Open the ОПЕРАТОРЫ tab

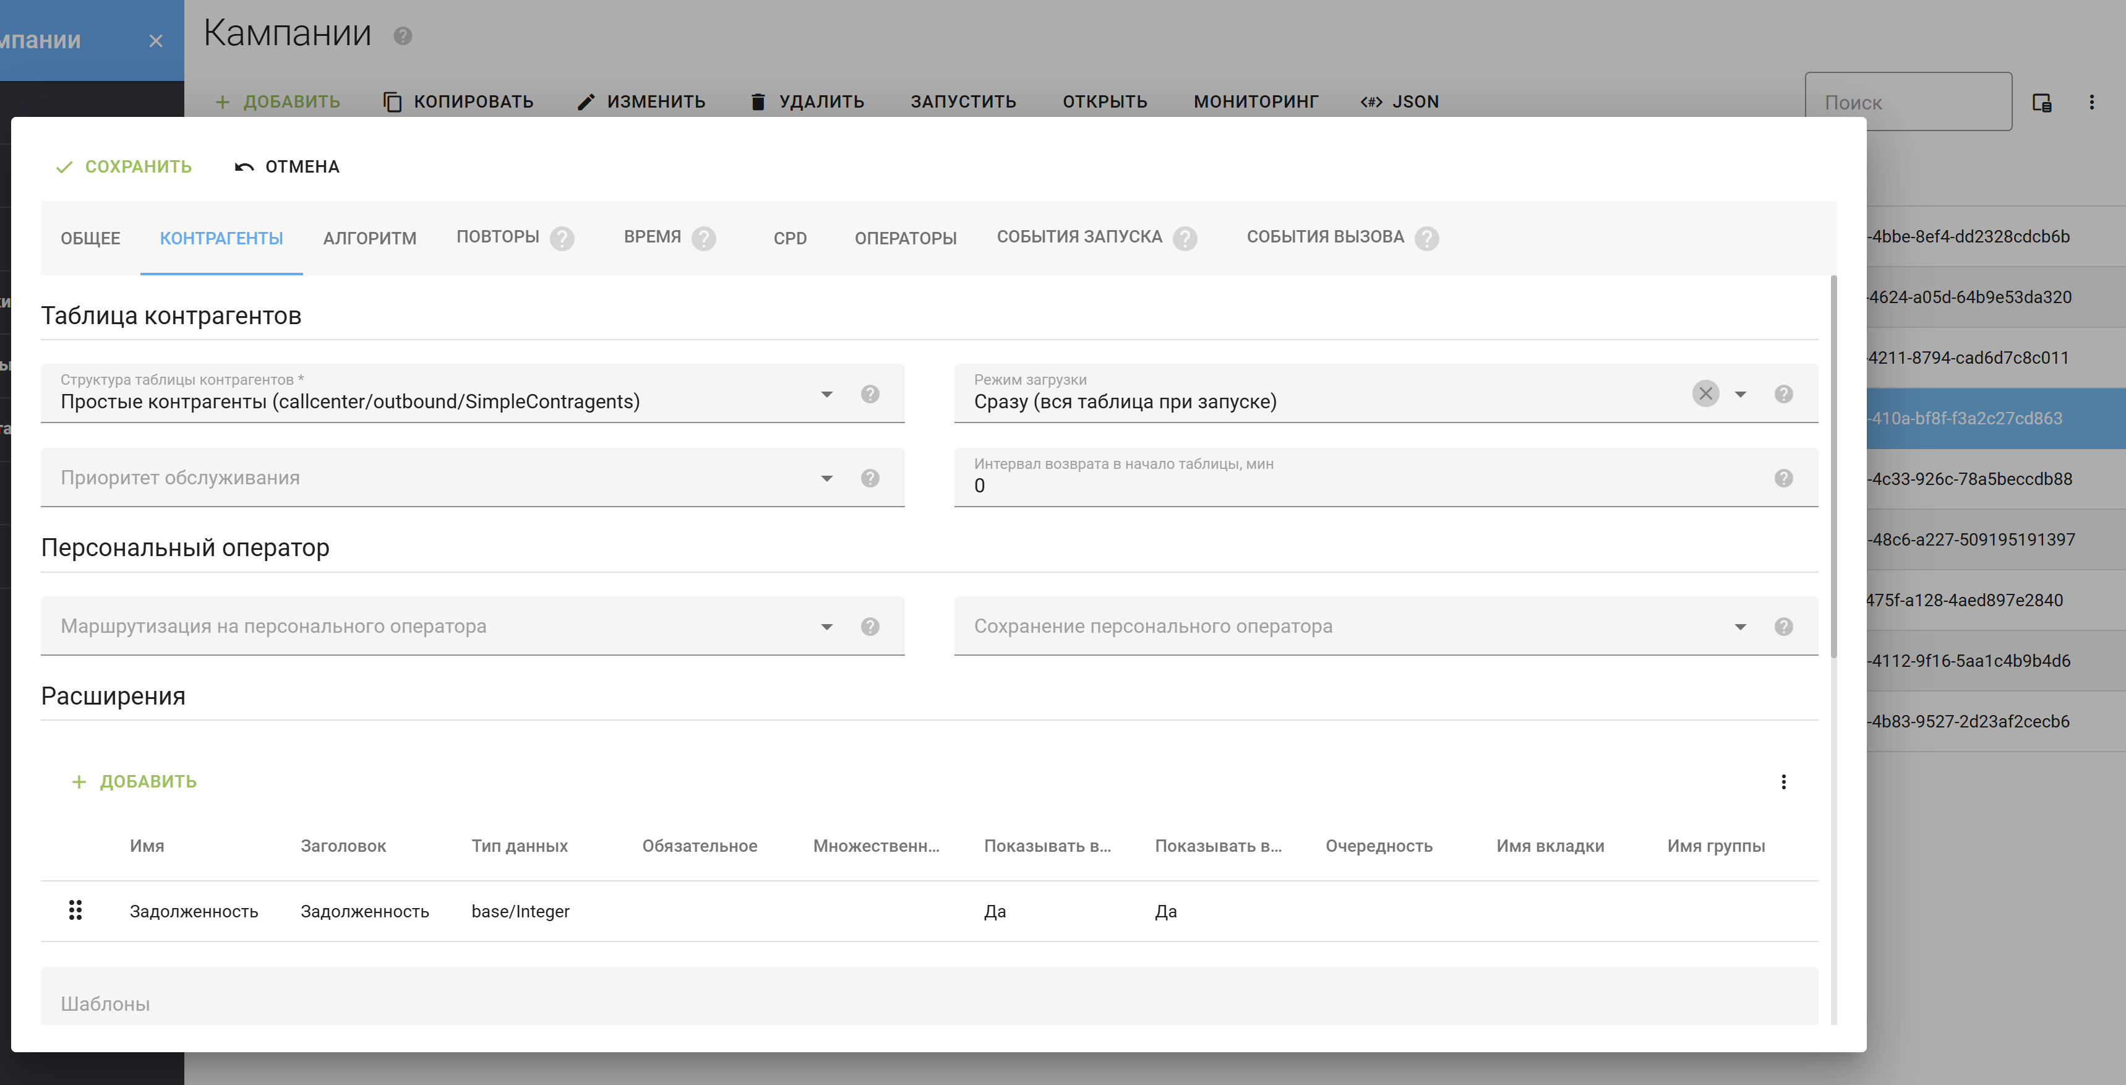[x=906, y=238]
